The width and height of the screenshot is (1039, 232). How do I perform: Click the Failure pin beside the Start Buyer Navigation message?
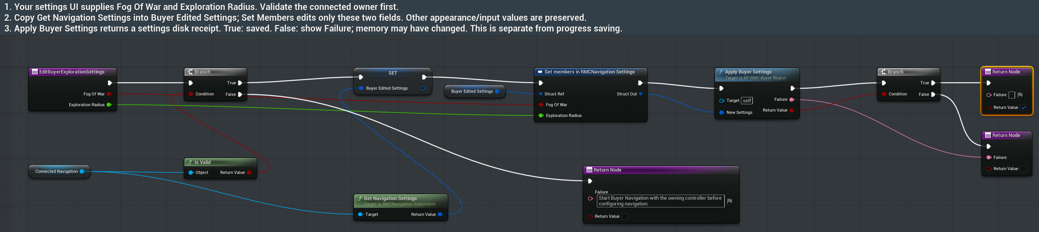(x=590, y=199)
